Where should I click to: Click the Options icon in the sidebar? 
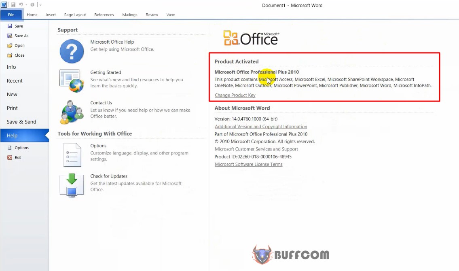(10, 148)
